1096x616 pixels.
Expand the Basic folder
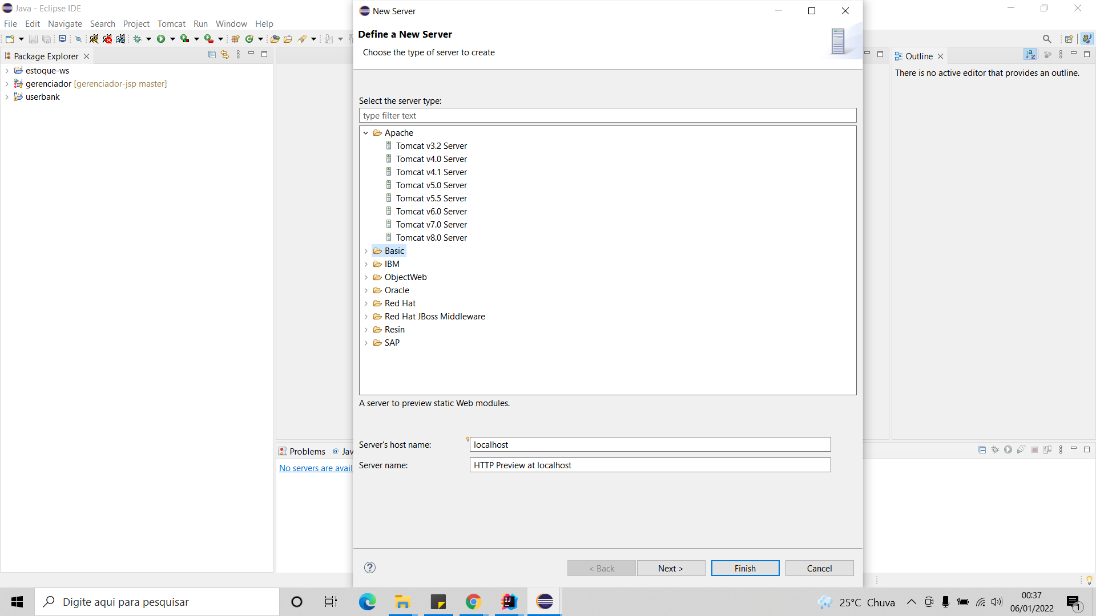pyautogui.click(x=366, y=251)
